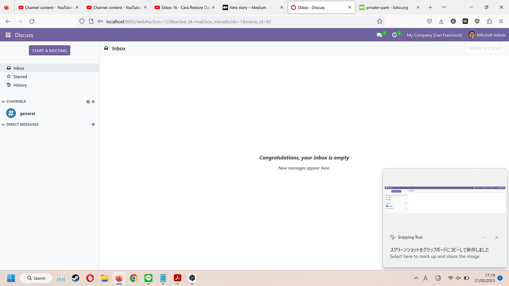Open channel settings gear for CHANNELS
The height and width of the screenshot is (286, 509).
pyautogui.click(x=87, y=101)
